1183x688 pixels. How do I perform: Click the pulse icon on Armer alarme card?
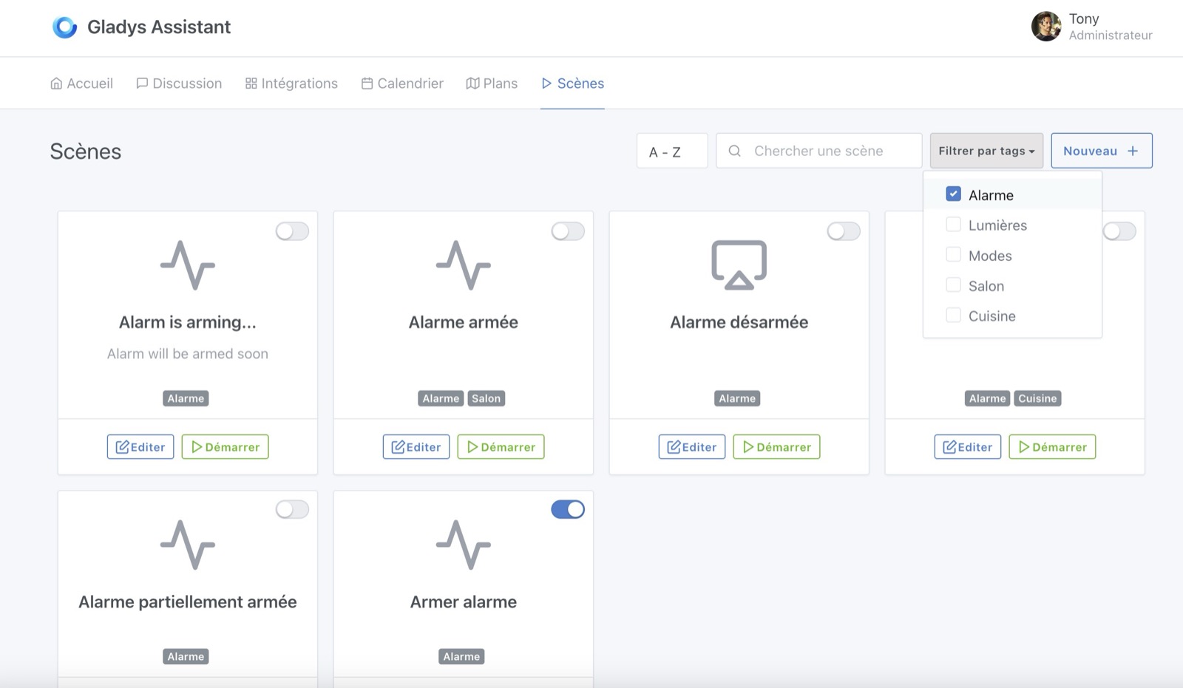point(464,545)
